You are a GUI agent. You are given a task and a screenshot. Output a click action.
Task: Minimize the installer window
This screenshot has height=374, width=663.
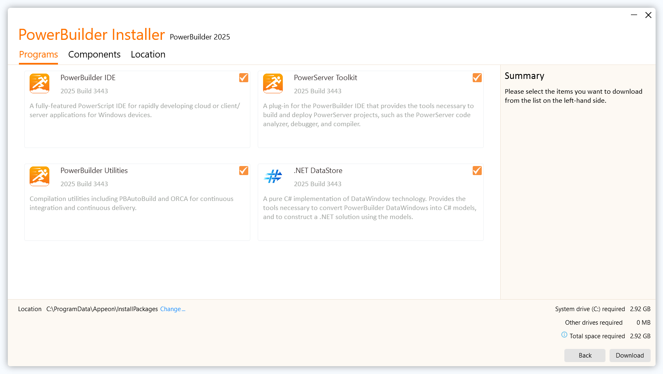click(634, 15)
